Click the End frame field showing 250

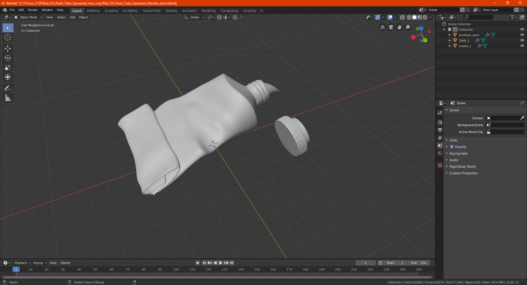pos(418,263)
